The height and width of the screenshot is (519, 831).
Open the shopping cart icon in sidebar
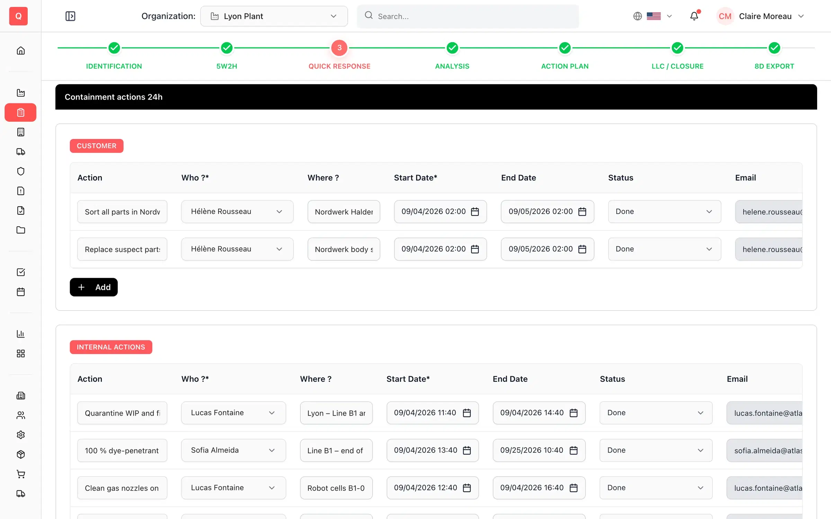coord(21,474)
